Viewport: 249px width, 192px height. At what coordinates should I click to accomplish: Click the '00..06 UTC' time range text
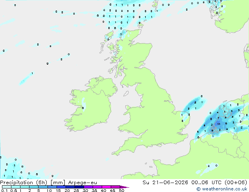pyautogui.click(x=207, y=183)
